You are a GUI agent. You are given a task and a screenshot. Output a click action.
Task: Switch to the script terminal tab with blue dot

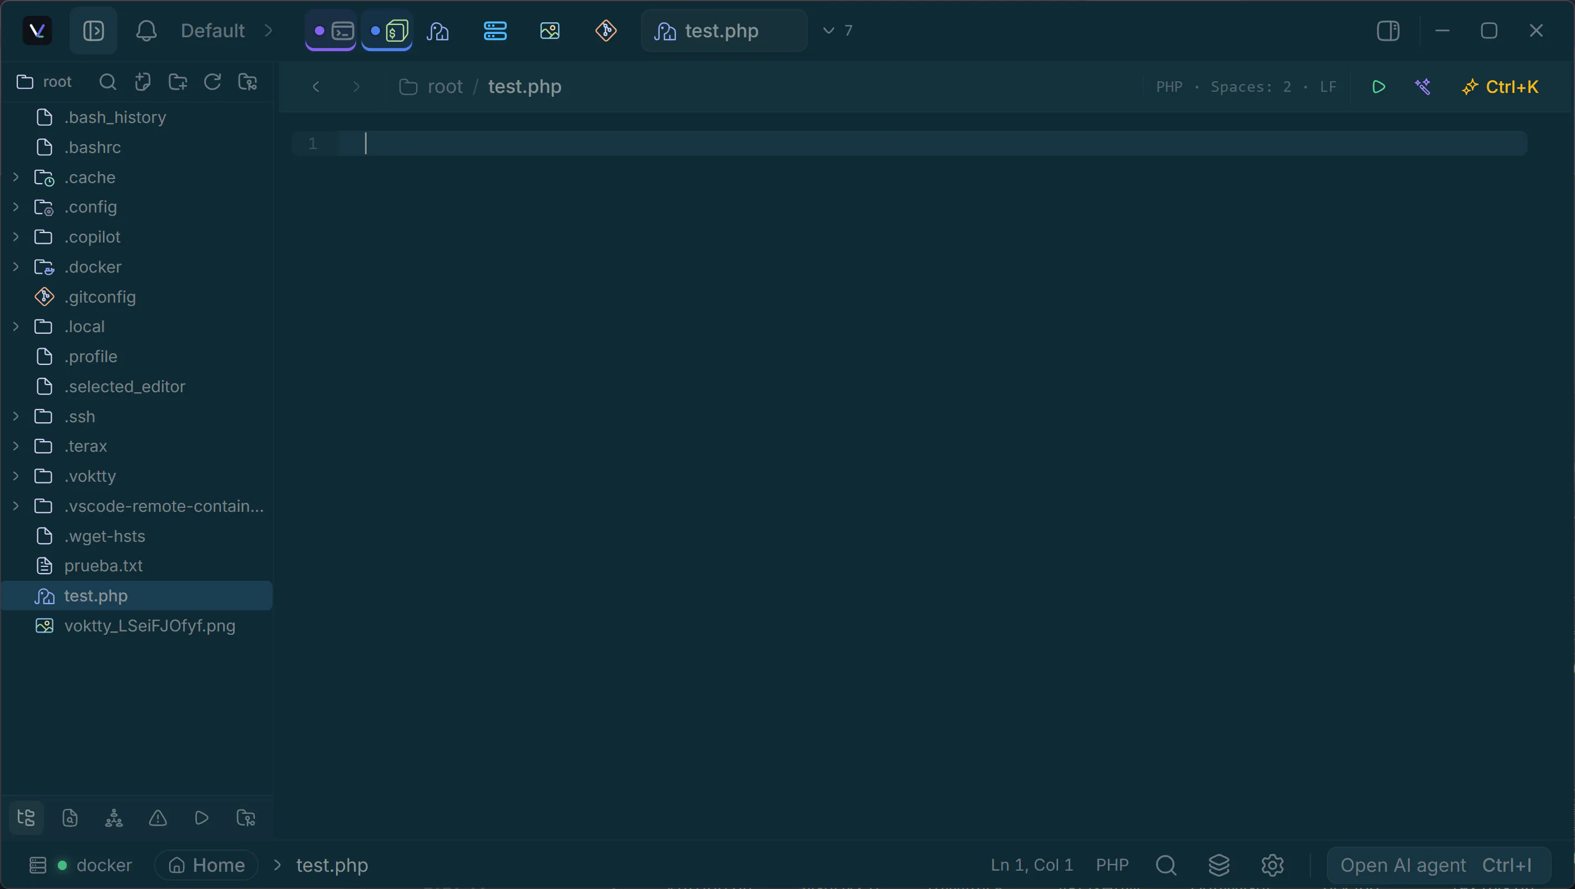coord(388,31)
